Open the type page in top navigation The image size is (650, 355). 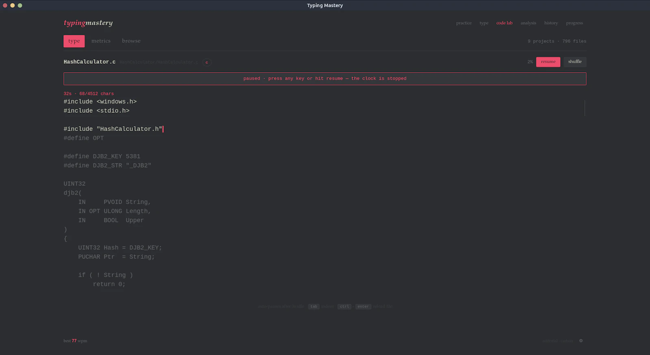[x=484, y=23]
